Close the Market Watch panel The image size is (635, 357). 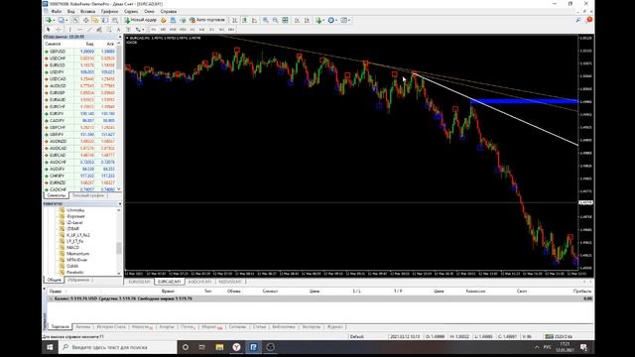click(120, 37)
